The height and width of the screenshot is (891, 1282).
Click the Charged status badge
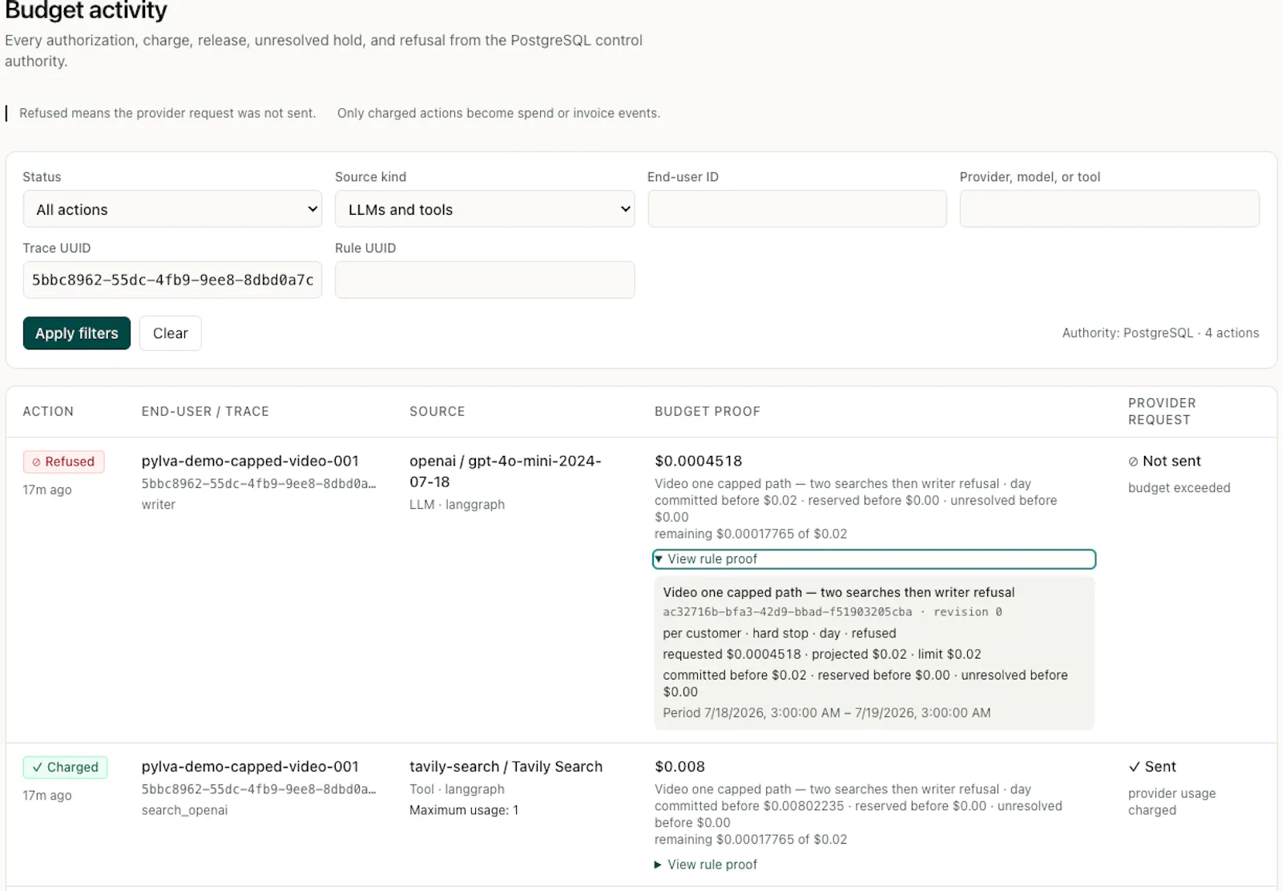[x=65, y=768]
